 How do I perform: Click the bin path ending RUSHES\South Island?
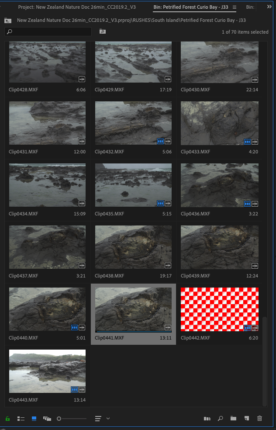tap(131, 20)
